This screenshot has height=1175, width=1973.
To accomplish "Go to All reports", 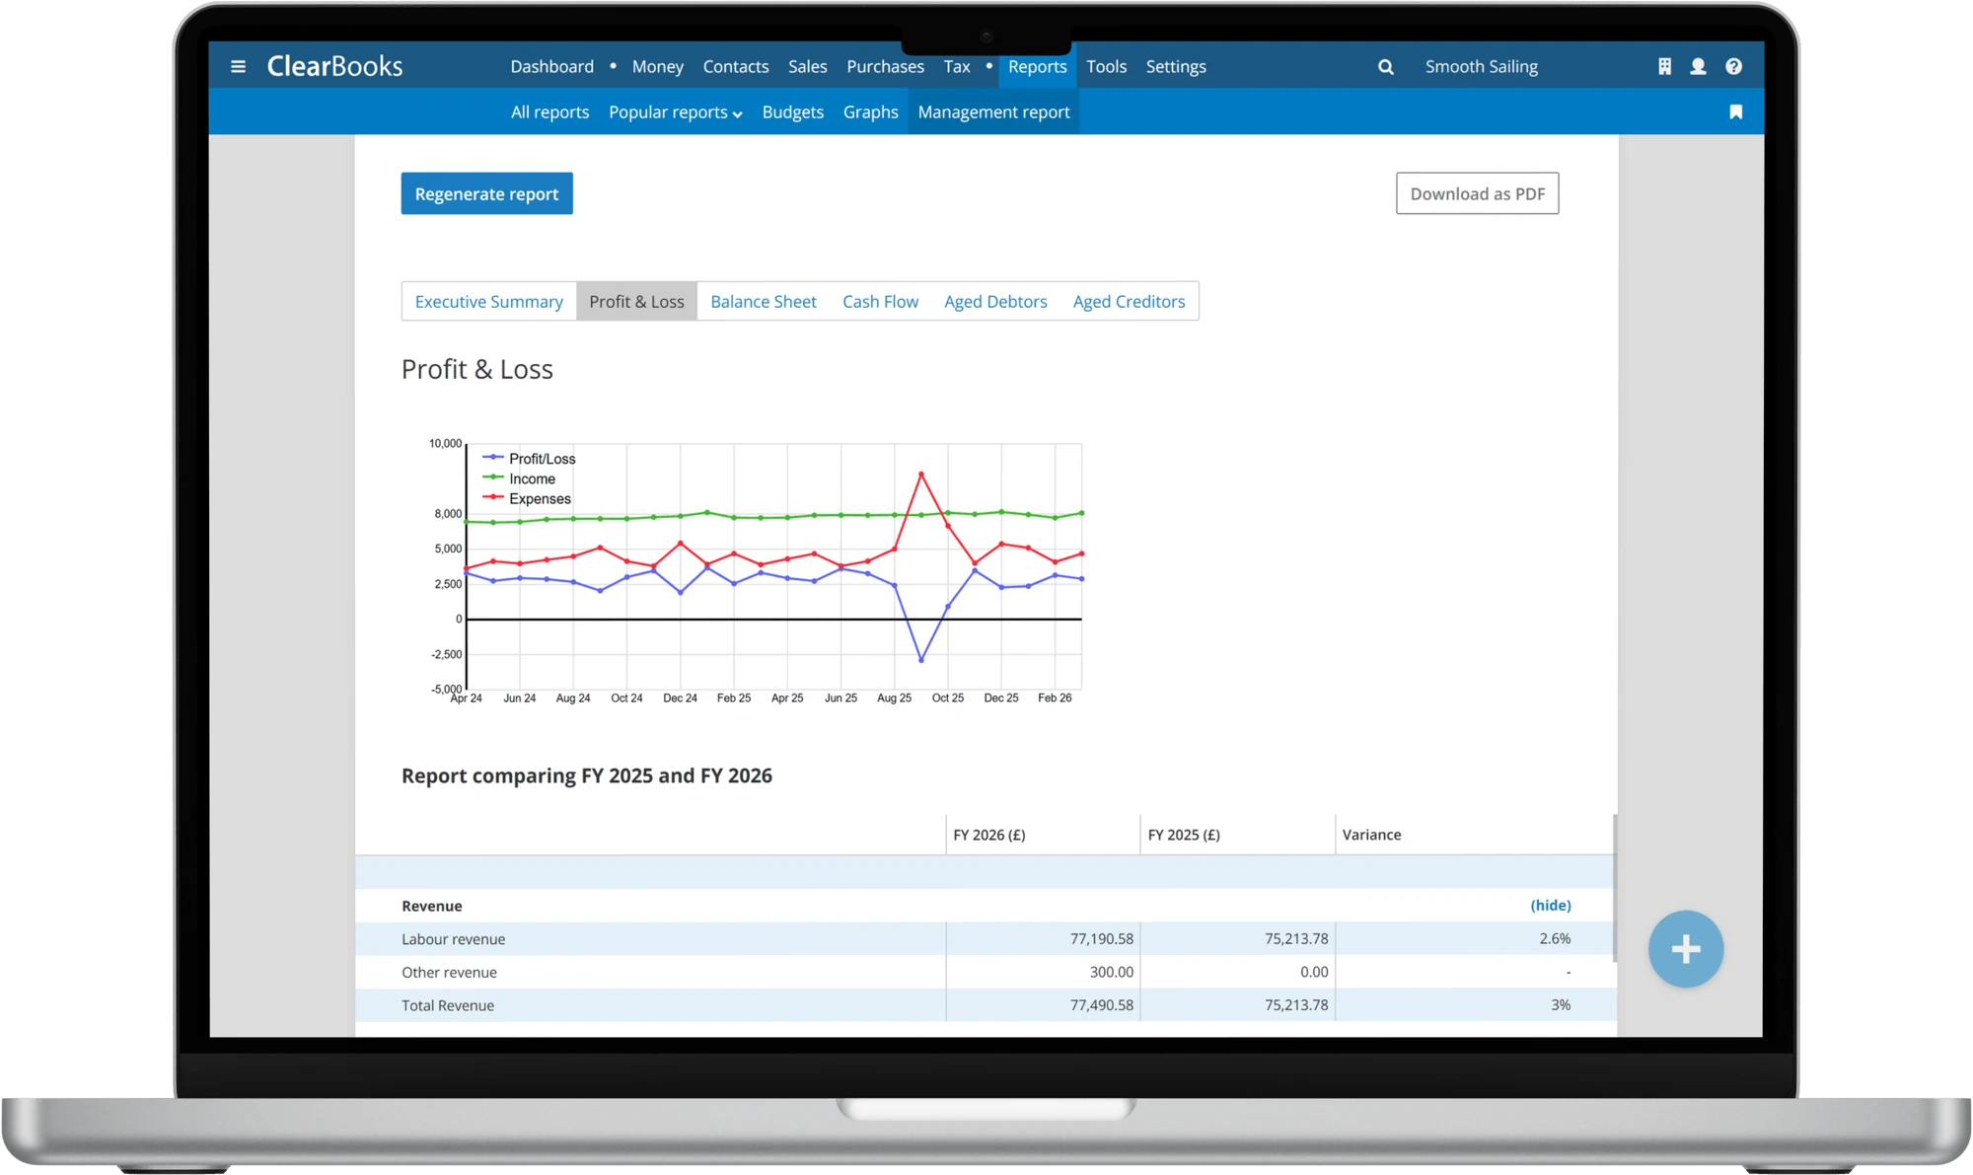I will click(x=549, y=111).
